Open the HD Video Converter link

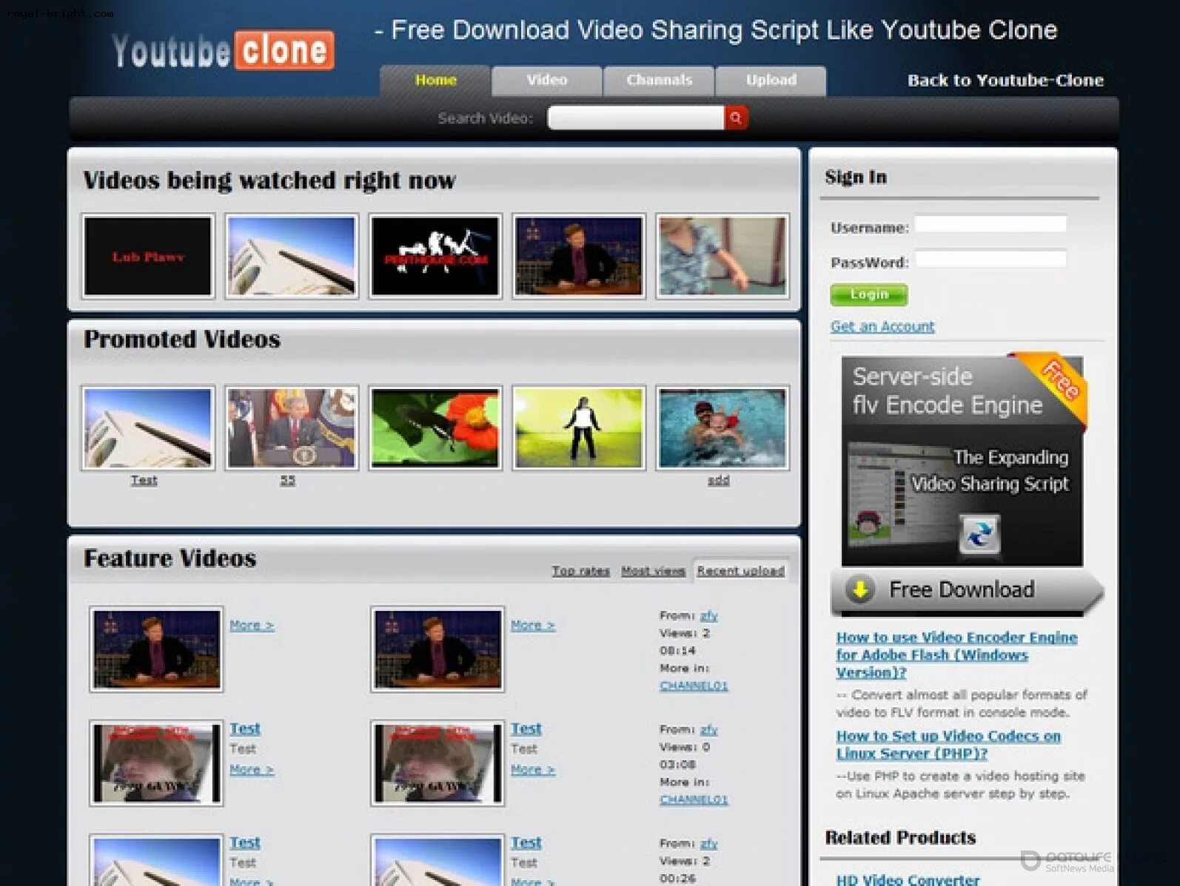pyautogui.click(x=908, y=879)
